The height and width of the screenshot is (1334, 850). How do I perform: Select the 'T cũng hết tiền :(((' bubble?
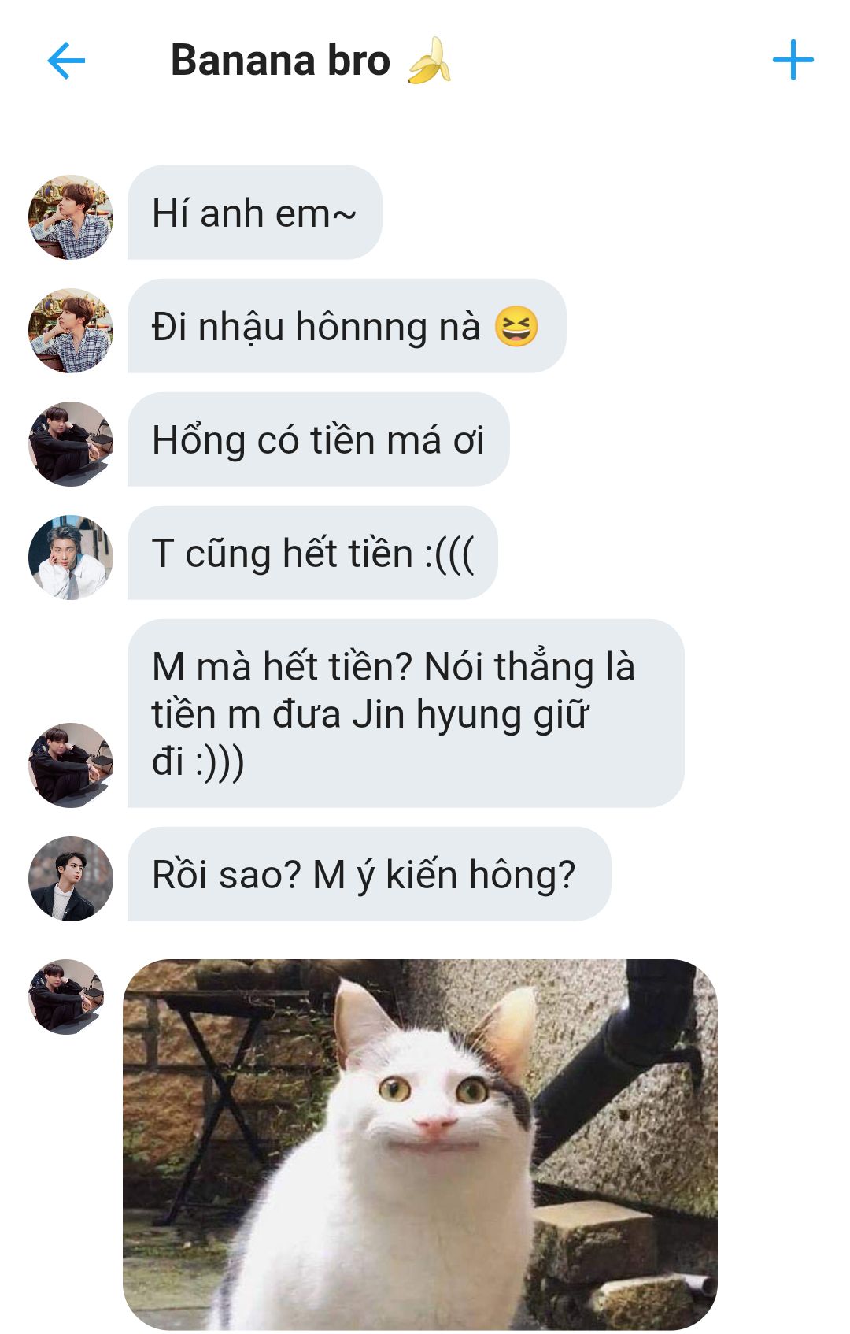[312, 553]
